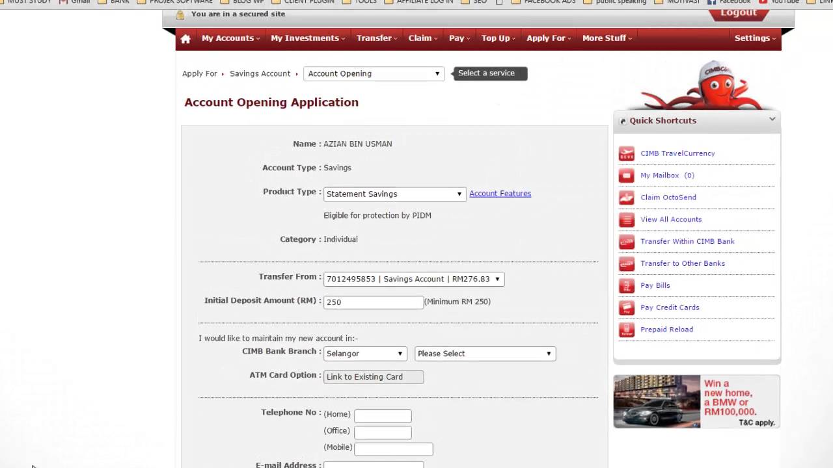Viewport: 833px width, 468px height.
Task: Open the Gmail bookmark
Action: 74,2
